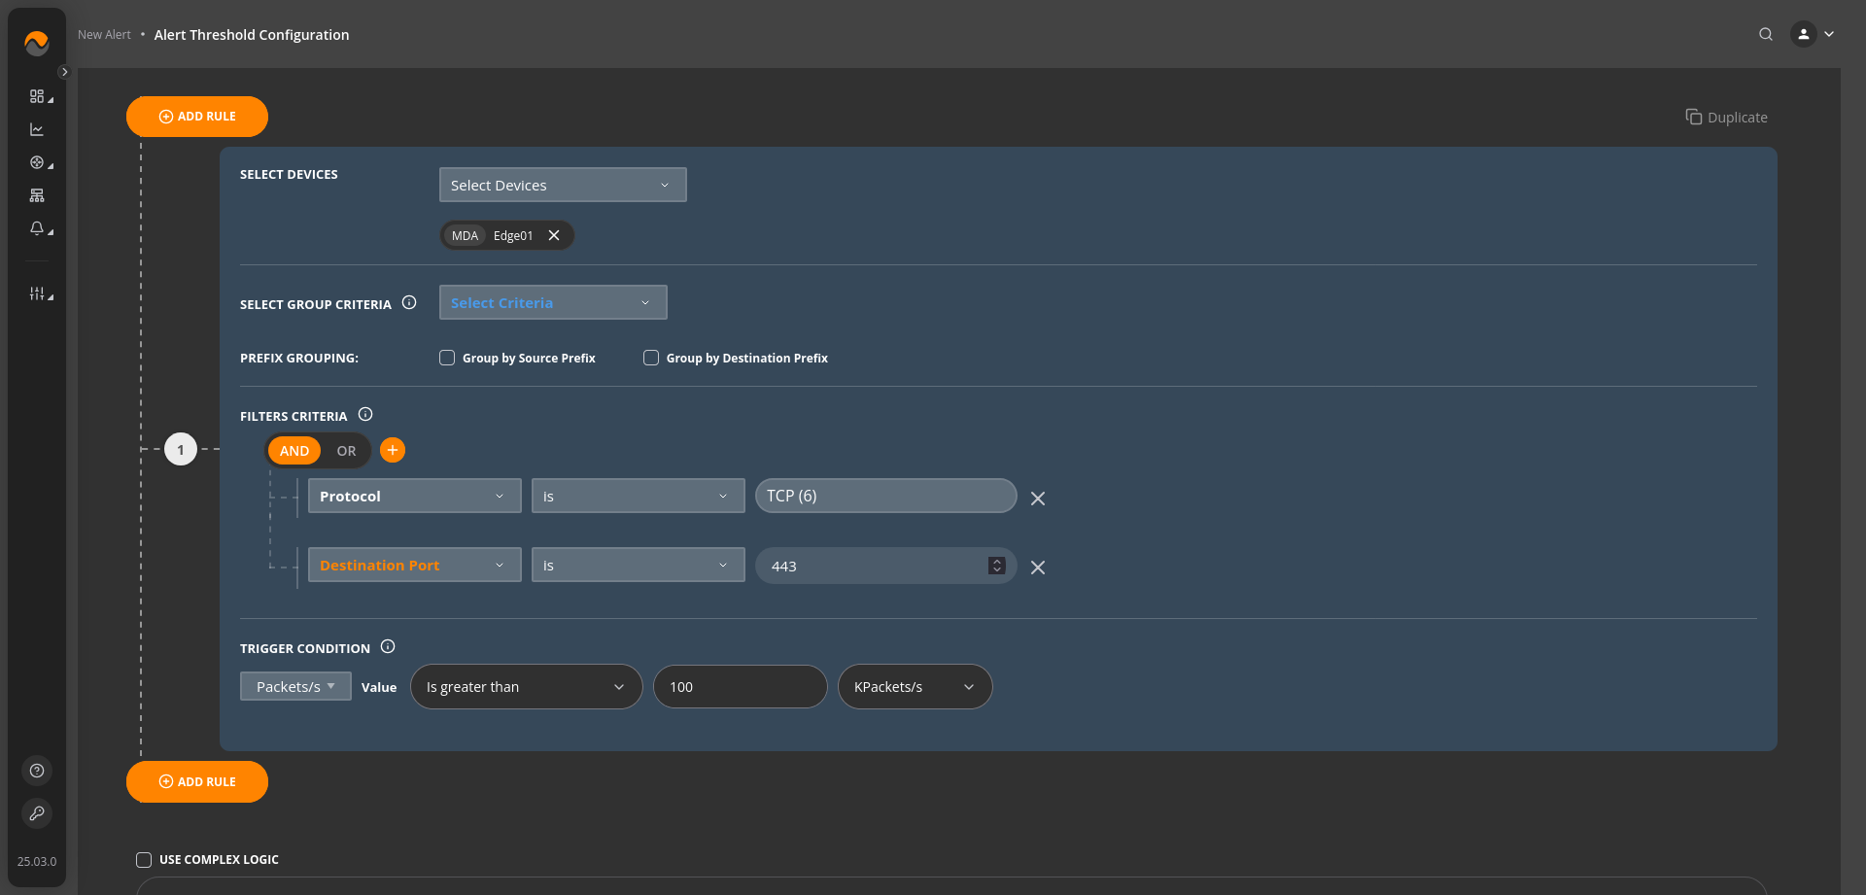Screen dimensions: 1866x895
Task: Open the sliders settings icon in sidebar
Action: pos(37,293)
